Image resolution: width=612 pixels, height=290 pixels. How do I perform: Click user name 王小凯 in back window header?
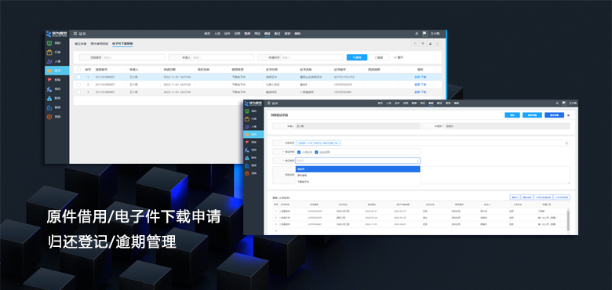click(x=435, y=34)
